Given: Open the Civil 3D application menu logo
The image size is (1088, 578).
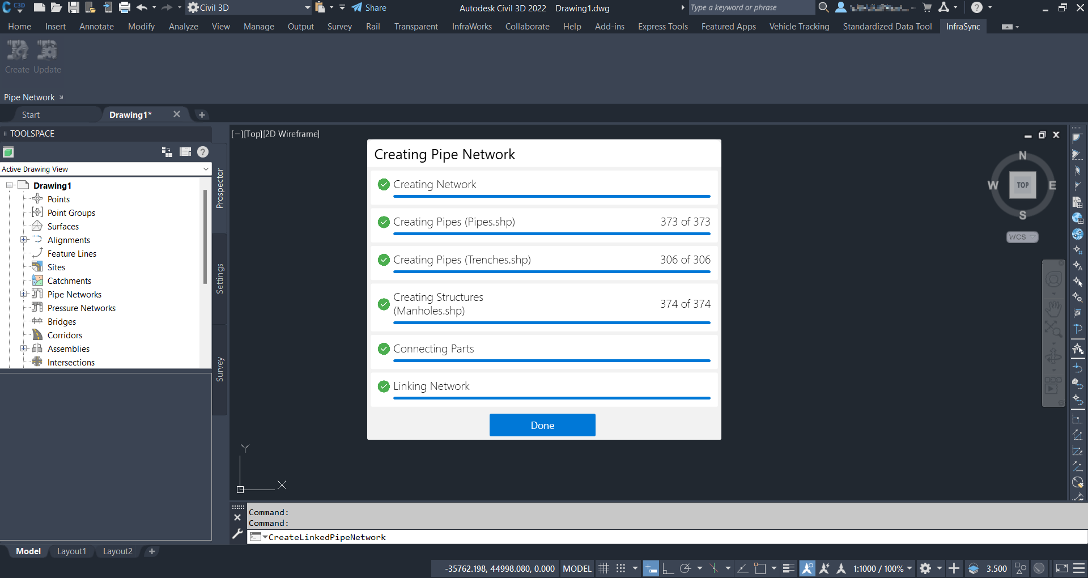Looking at the screenshot, I should (x=14, y=7).
